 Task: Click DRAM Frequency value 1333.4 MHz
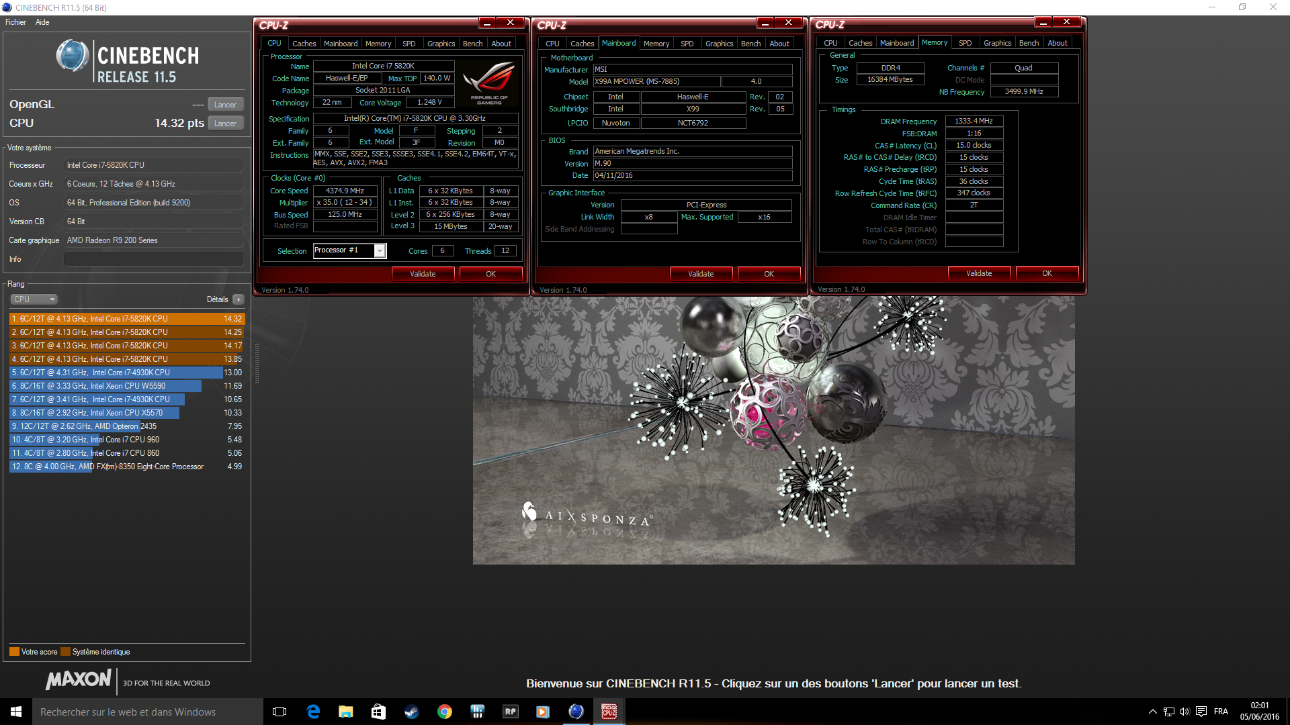974,122
